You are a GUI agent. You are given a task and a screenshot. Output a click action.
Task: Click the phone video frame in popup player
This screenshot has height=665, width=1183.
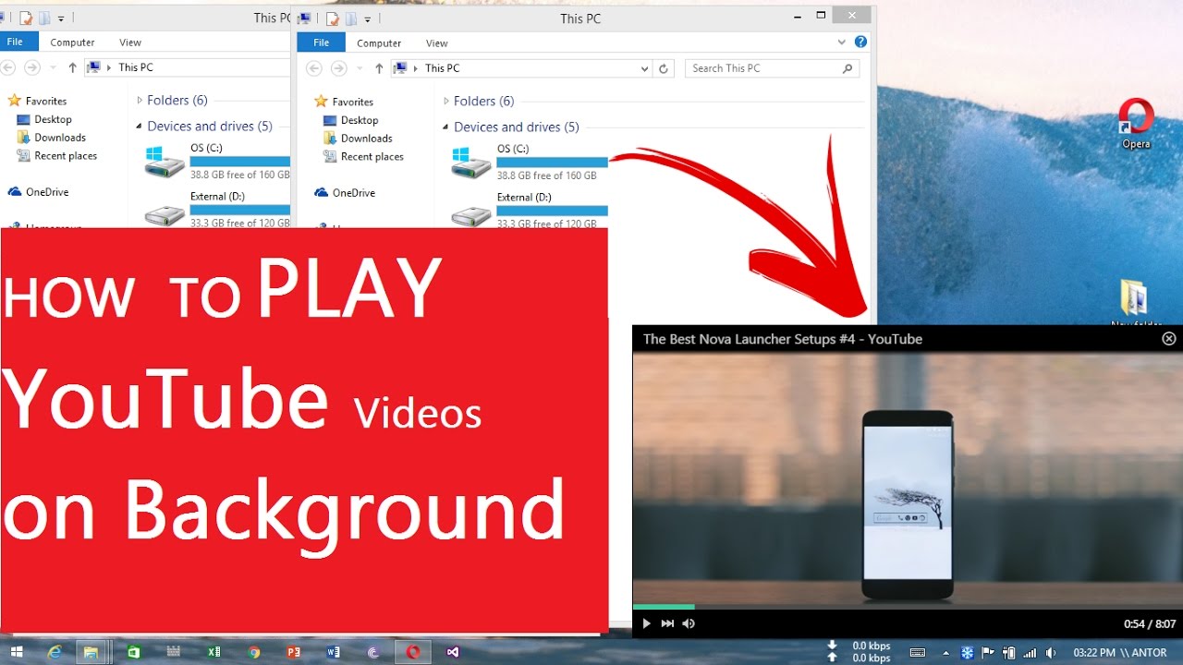907,478
